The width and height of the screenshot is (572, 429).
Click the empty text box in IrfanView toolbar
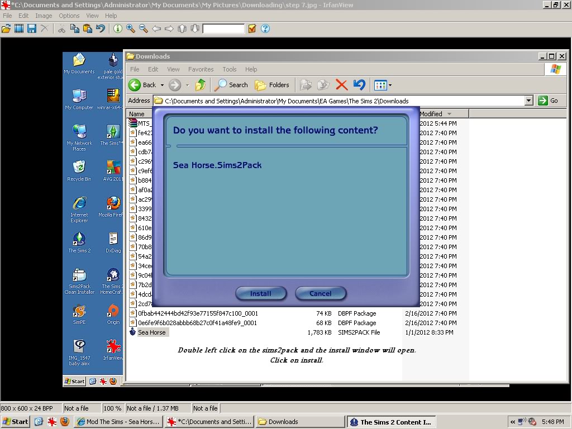tap(223, 28)
